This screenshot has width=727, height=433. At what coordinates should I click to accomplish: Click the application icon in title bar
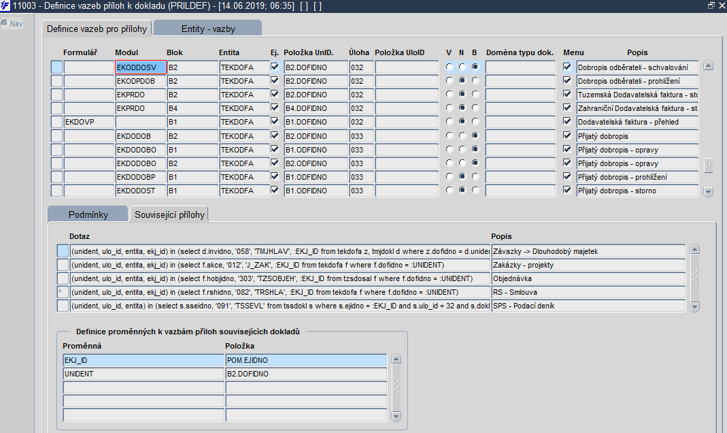pyautogui.click(x=5, y=5)
